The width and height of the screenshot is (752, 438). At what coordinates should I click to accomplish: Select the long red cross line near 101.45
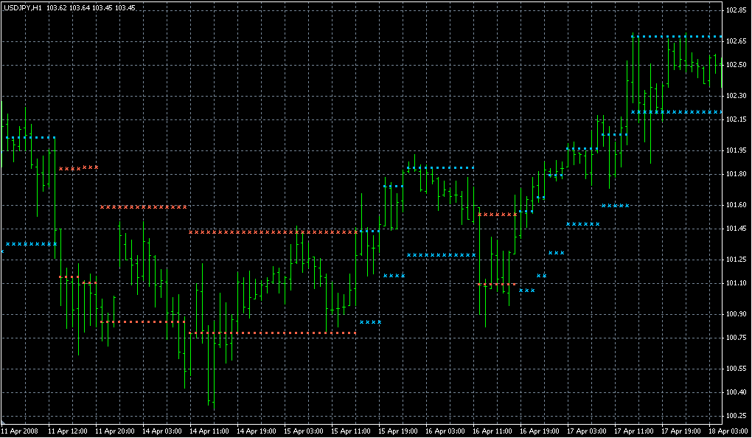click(x=273, y=232)
